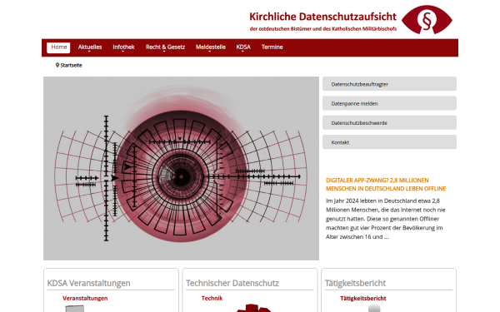Click the Datenpanne melden button

[389, 103]
